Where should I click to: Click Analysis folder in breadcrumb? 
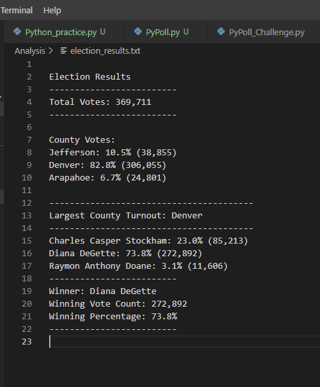coord(30,51)
